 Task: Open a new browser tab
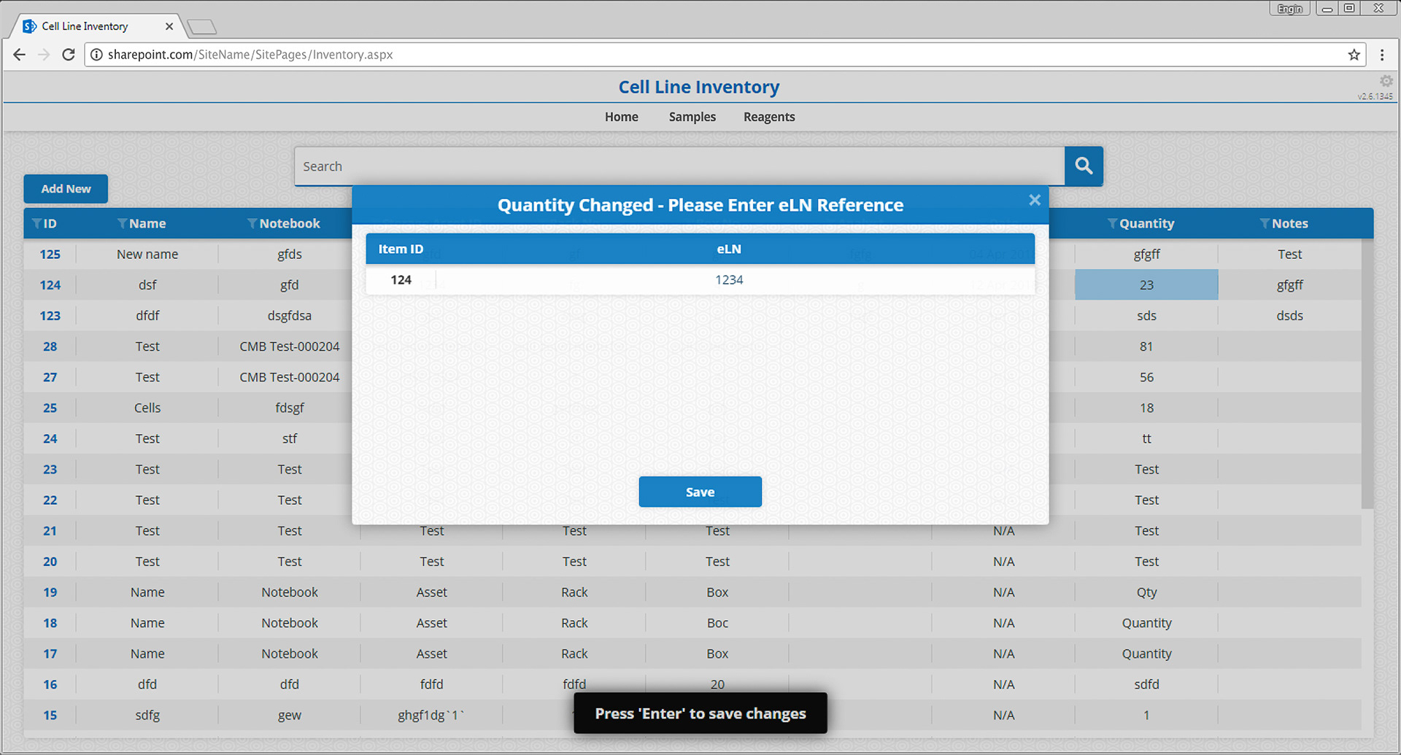pyautogui.click(x=202, y=27)
